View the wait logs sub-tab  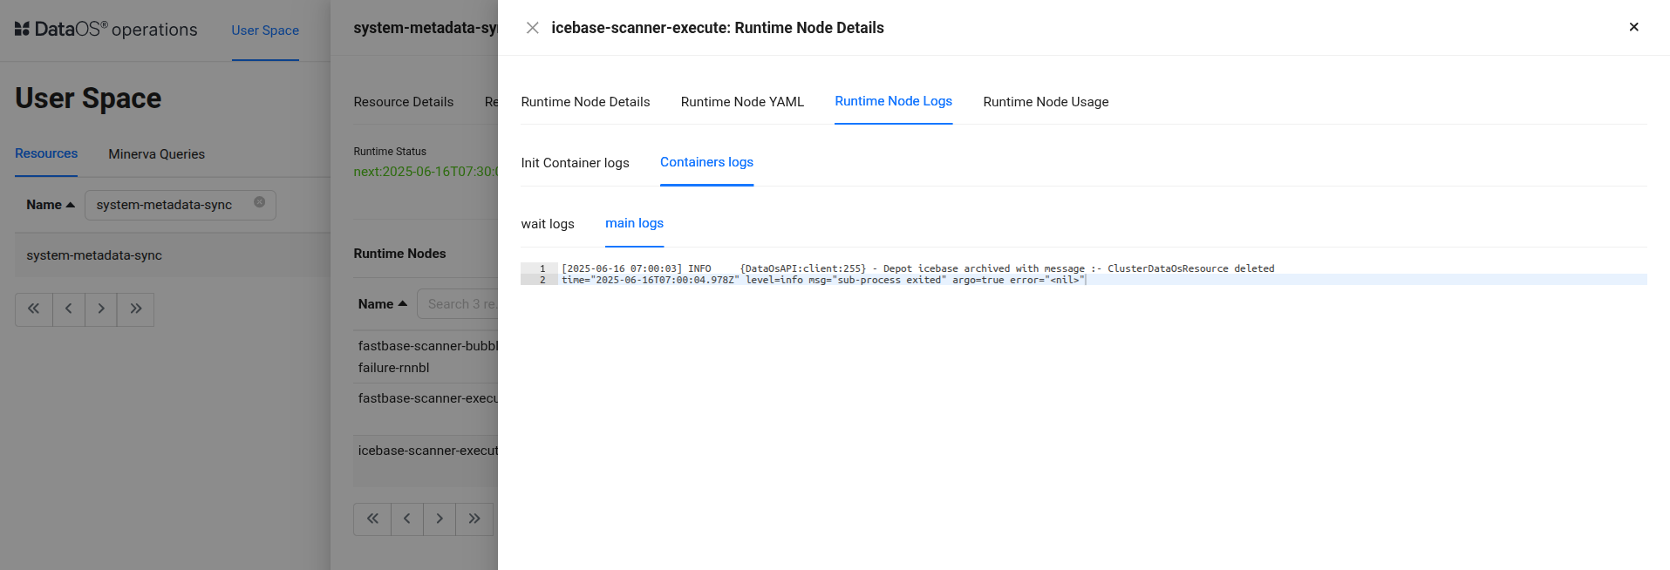pyautogui.click(x=548, y=224)
